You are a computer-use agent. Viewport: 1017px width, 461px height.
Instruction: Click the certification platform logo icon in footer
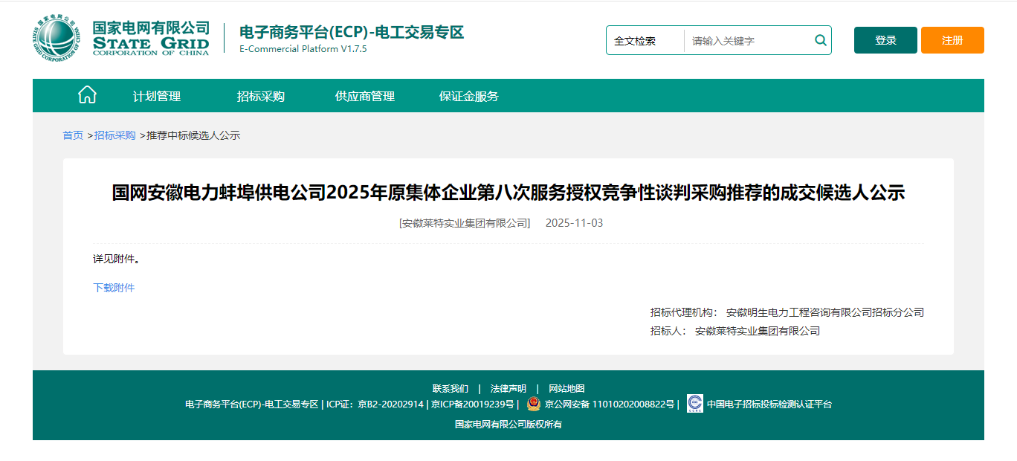[694, 403]
